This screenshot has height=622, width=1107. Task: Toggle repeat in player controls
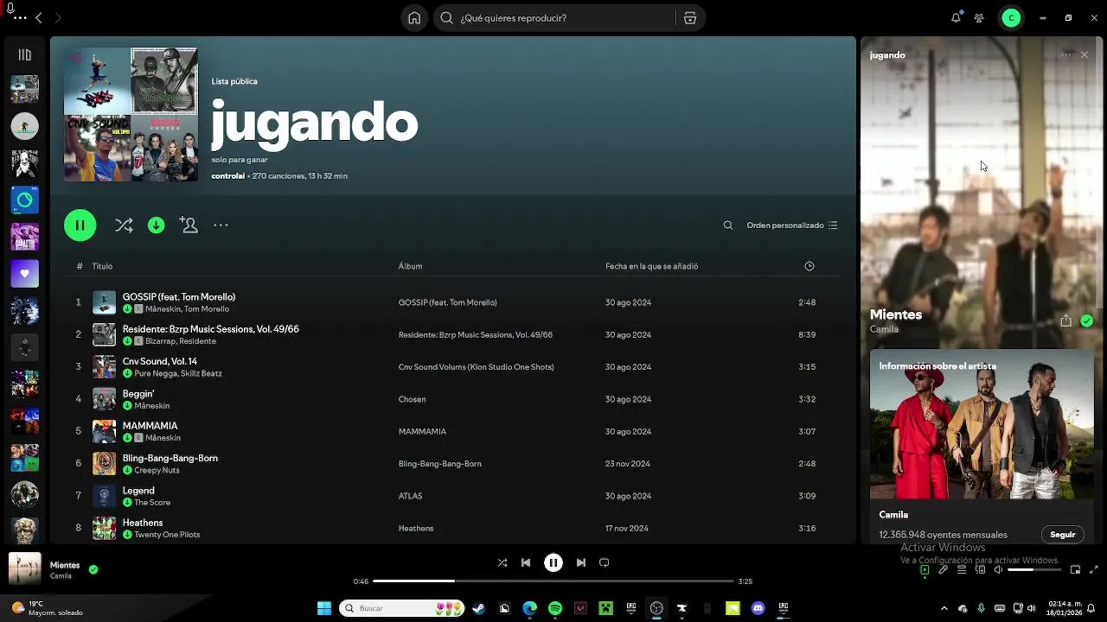[605, 562]
